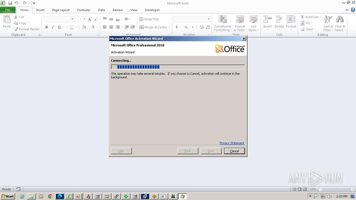Click the Insert cells icon
The image size is (356, 200).
click(x=268, y=19)
